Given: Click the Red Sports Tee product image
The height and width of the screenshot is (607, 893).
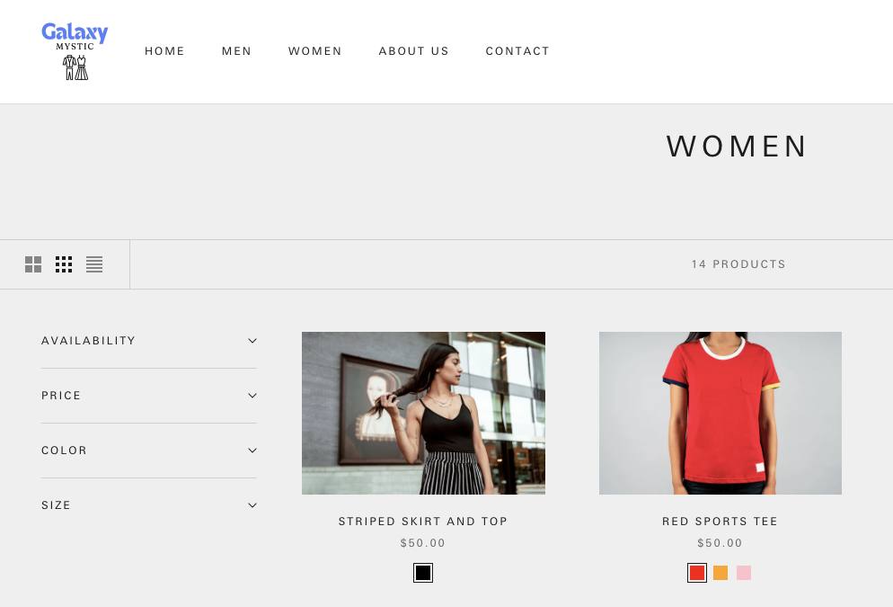Looking at the screenshot, I should coord(720,413).
